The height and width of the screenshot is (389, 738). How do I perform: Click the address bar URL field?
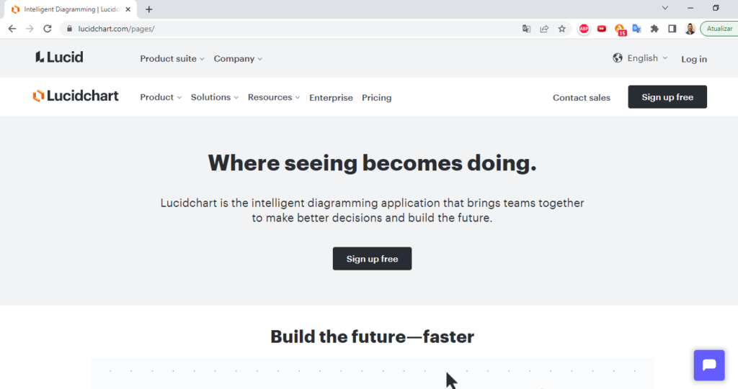pyautogui.click(x=292, y=29)
